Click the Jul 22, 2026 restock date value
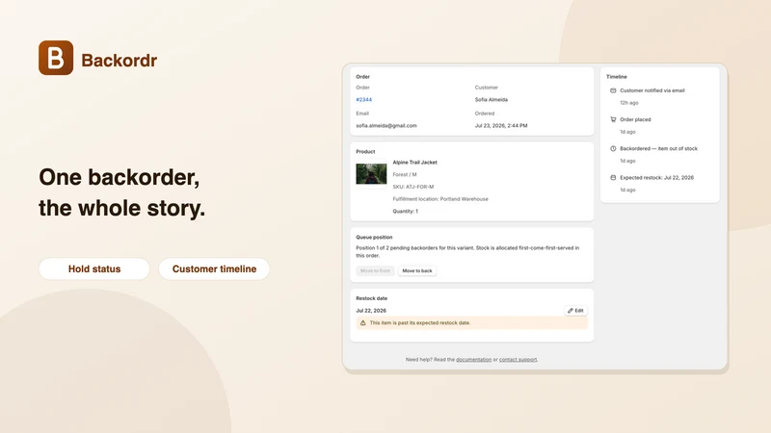This screenshot has height=433, width=771. coord(371,311)
